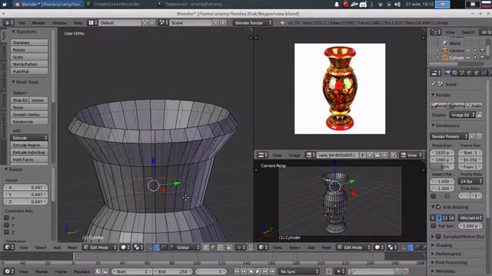
Task: Open the Window menu in the top bar
Action: click(59, 23)
